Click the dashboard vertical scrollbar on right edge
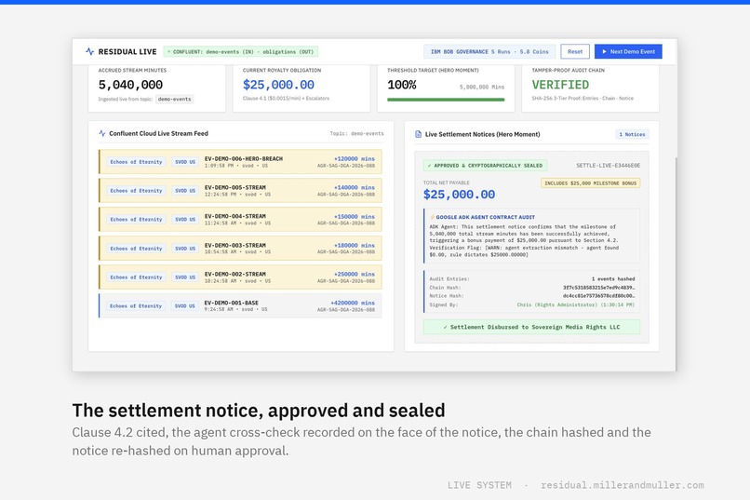The height and width of the screenshot is (500, 750). point(676,264)
